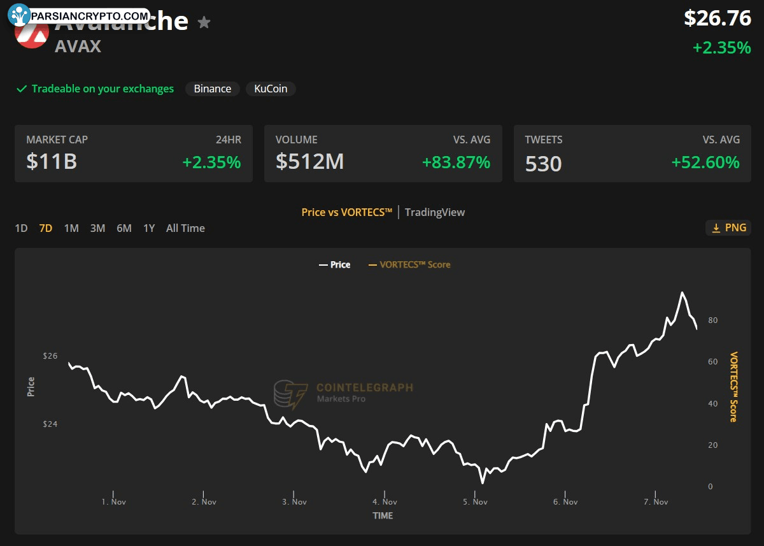This screenshot has width=764, height=546.
Task: Select the 7D time range
Action: 45,228
